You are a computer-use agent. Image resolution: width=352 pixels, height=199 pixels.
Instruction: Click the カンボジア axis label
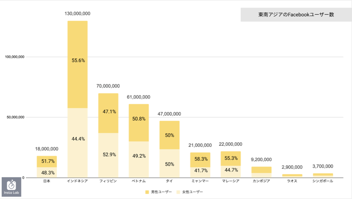pyautogui.click(x=261, y=181)
